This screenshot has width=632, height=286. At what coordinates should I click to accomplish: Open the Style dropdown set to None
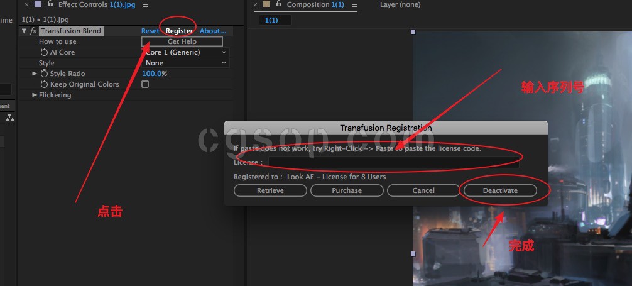click(x=186, y=63)
